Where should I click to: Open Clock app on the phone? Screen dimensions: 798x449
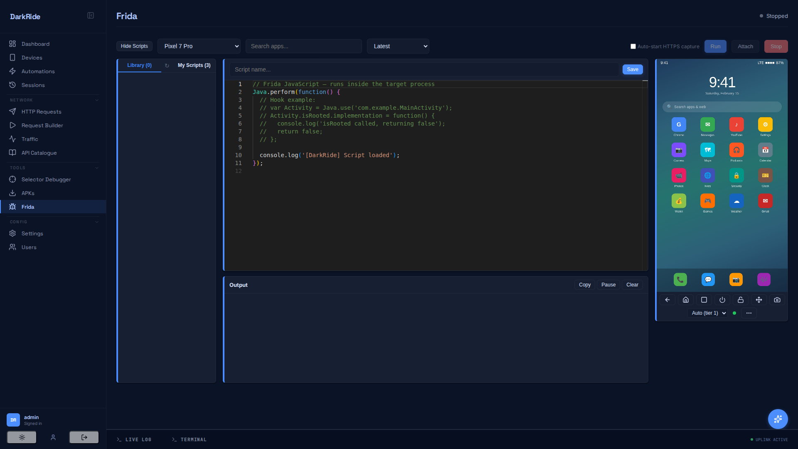[765, 175]
